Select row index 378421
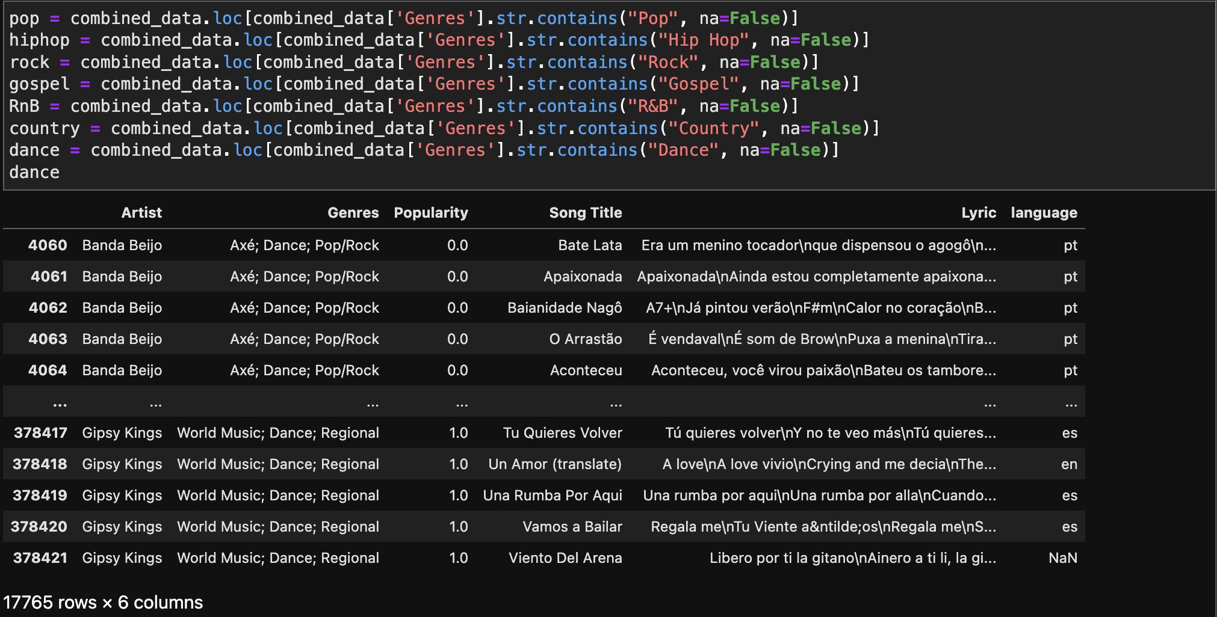The width and height of the screenshot is (1217, 617). pos(40,558)
